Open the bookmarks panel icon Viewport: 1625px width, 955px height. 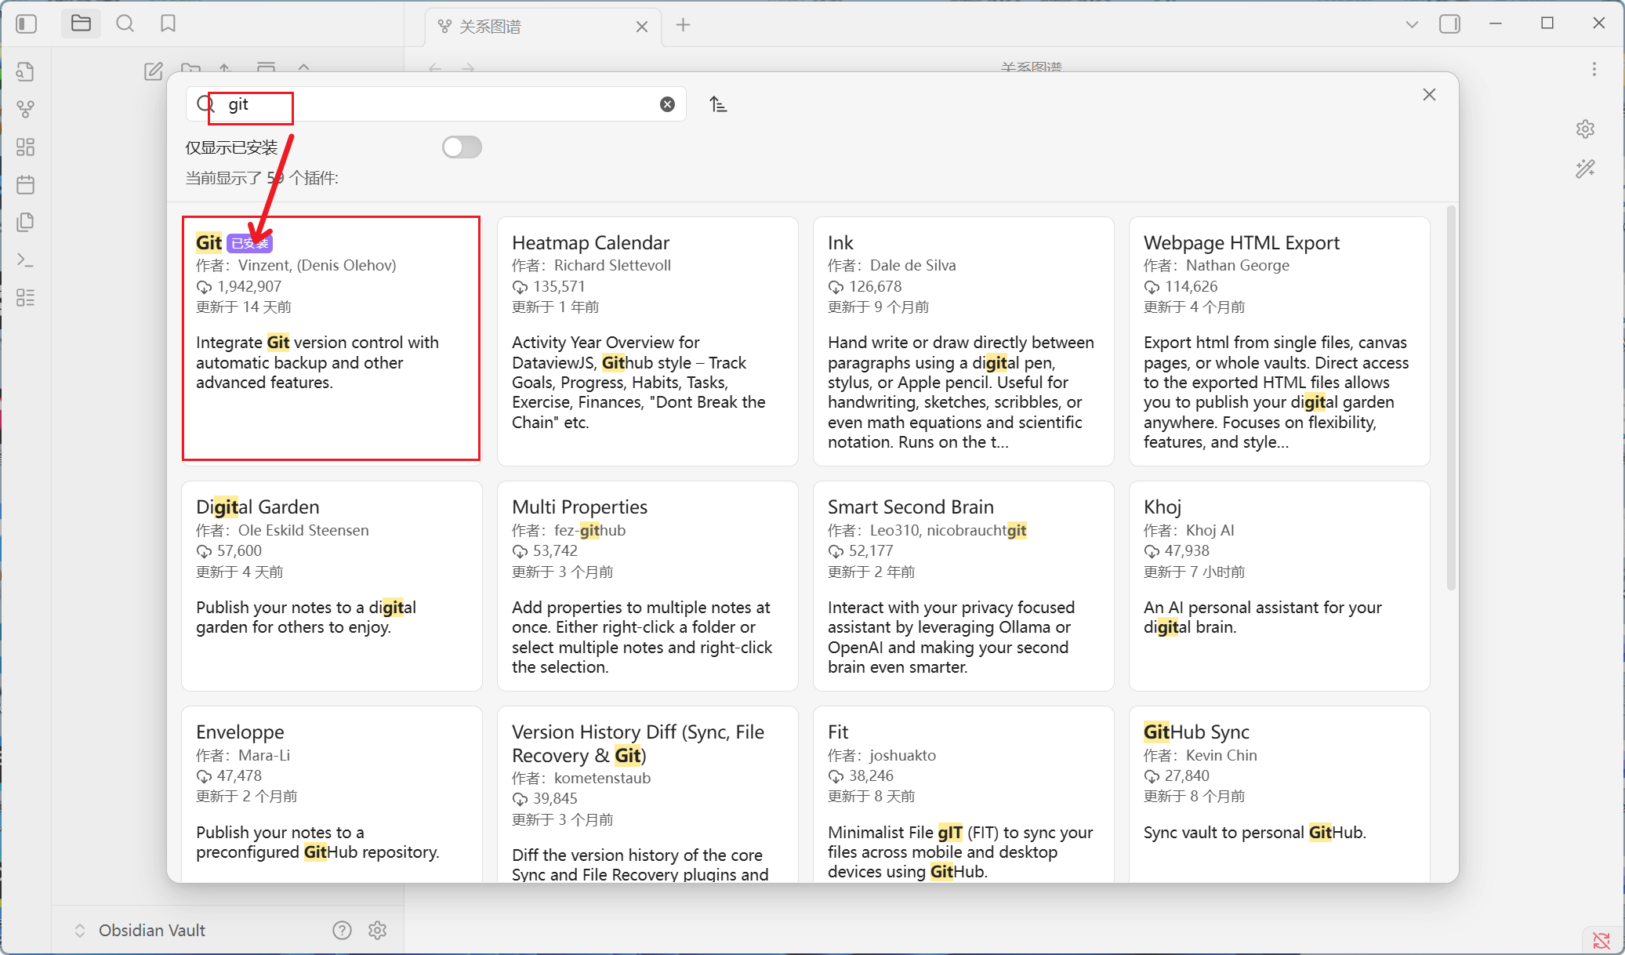pos(168,24)
